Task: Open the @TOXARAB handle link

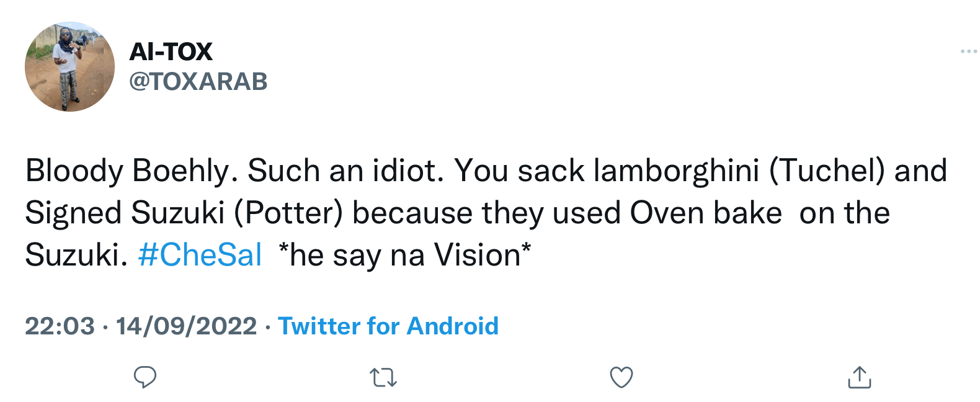Action: (x=198, y=81)
